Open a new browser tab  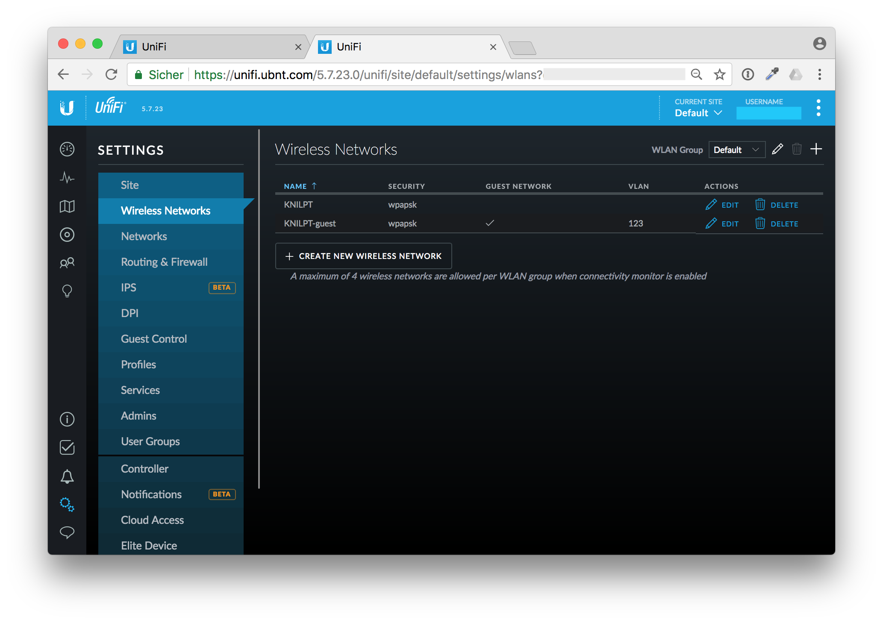(522, 48)
